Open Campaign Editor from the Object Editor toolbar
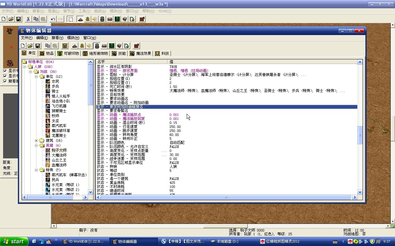 coord(104,46)
